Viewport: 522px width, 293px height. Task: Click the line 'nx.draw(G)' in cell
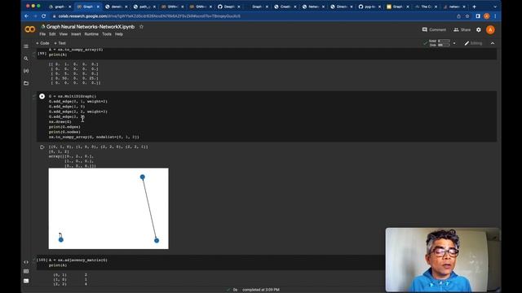(x=60, y=121)
